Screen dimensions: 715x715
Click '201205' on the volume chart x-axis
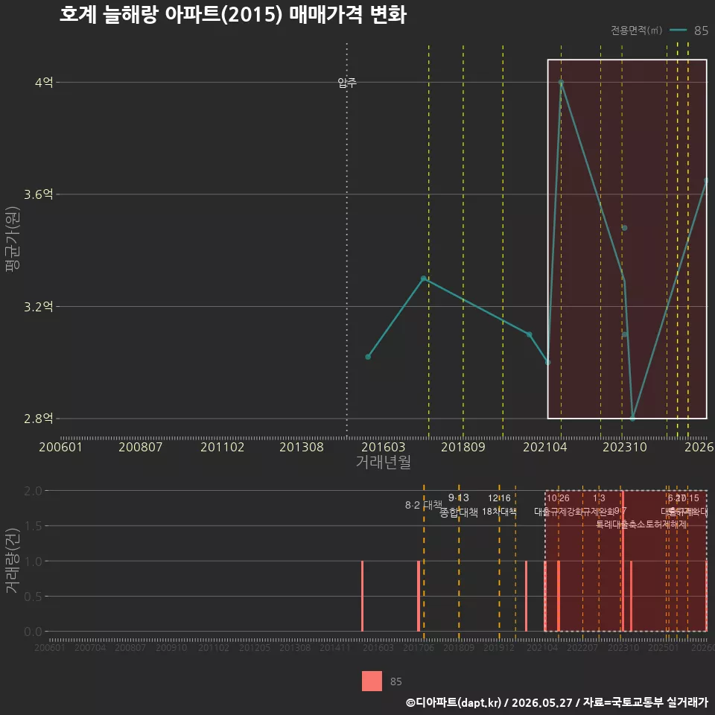click(x=255, y=647)
